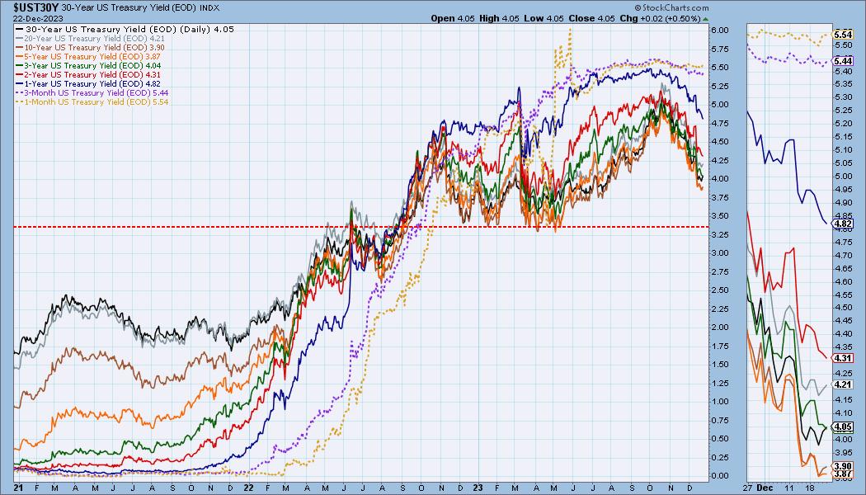Click the 6.00 y-axis label on main chart
866x495 pixels.
[x=720, y=31]
